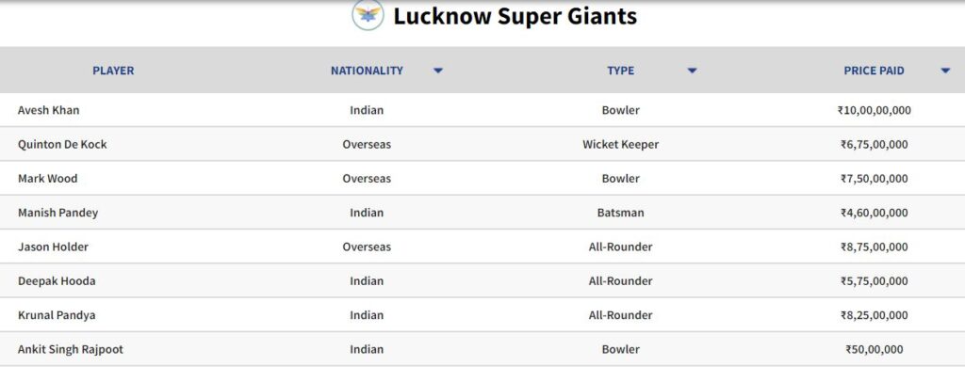Image resolution: width=965 pixels, height=382 pixels.
Task: Click Avesh Khan's ₹10,00,00,000 price
Action: [x=874, y=110]
